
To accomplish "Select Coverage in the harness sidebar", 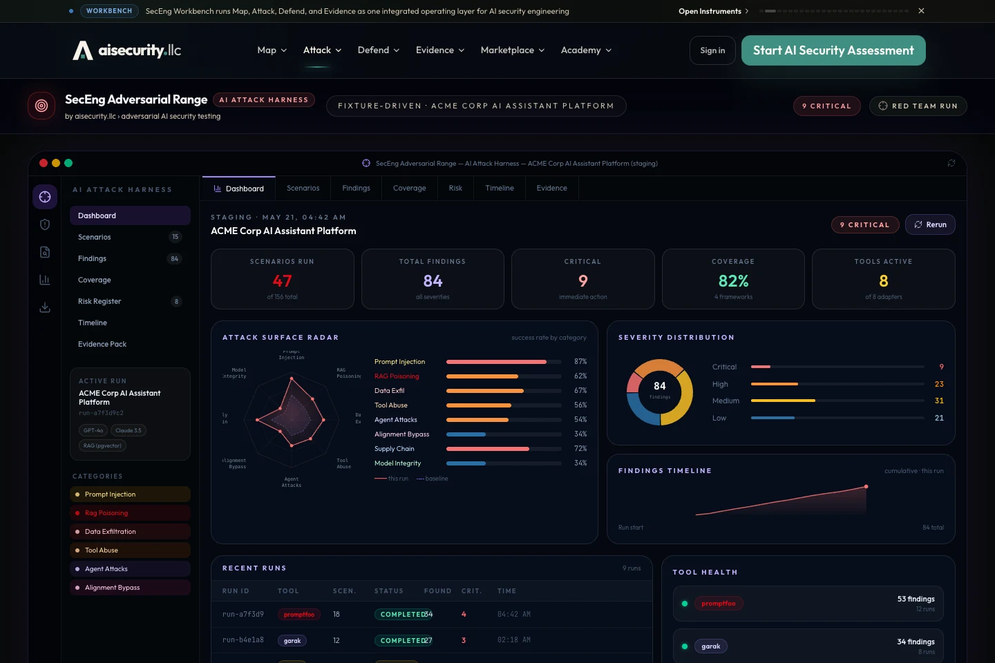I will coord(130,280).
